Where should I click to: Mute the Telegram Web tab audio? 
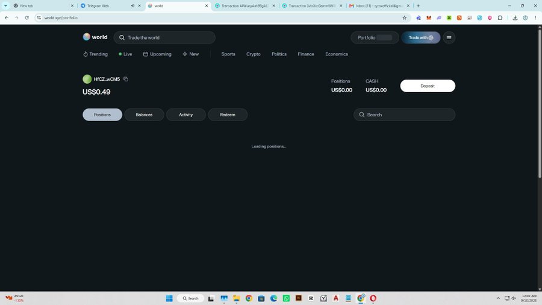click(x=132, y=5)
